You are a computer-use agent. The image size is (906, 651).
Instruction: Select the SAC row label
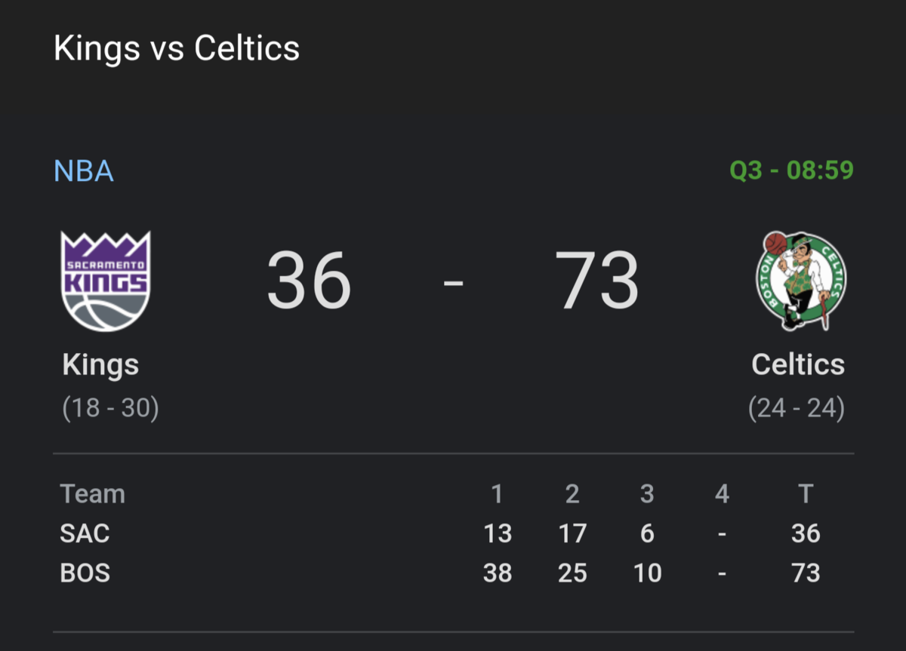pyautogui.click(x=85, y=533)
